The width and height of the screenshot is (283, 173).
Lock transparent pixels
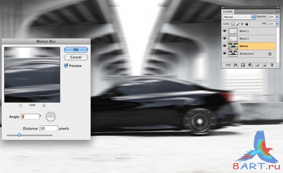click(233, 24)
